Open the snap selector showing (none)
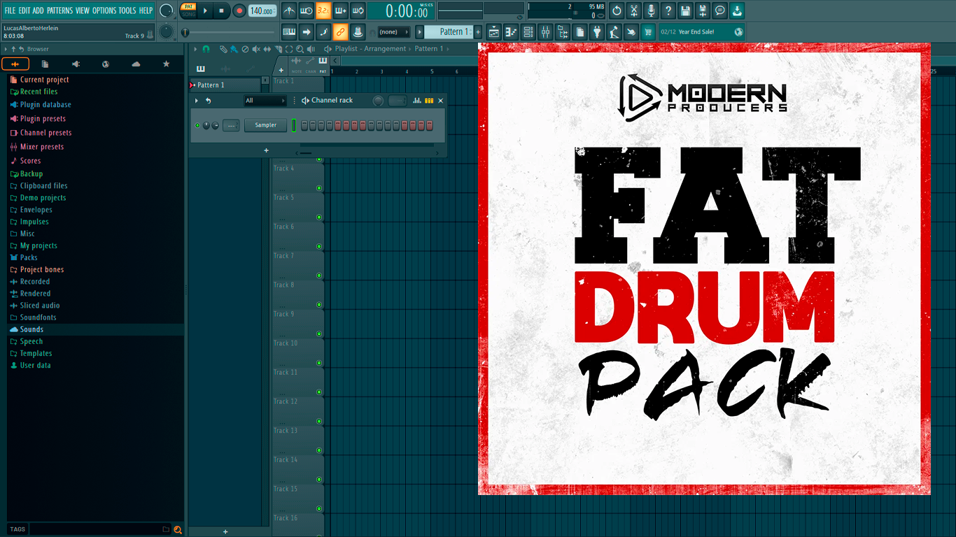Screen dimensions: 956x537 pos(393,31)
